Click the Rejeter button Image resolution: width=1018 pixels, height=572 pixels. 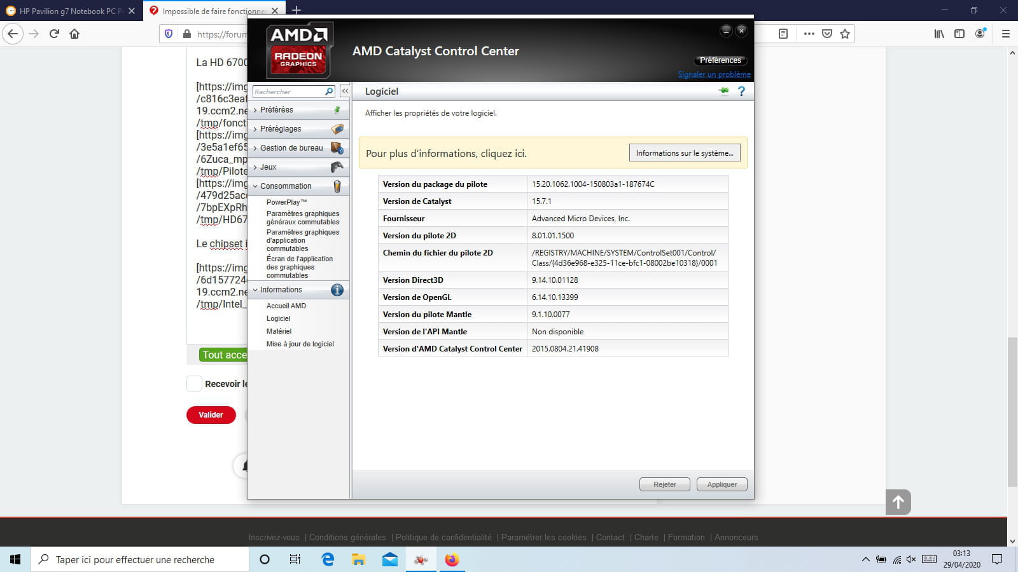coord(664,484)
